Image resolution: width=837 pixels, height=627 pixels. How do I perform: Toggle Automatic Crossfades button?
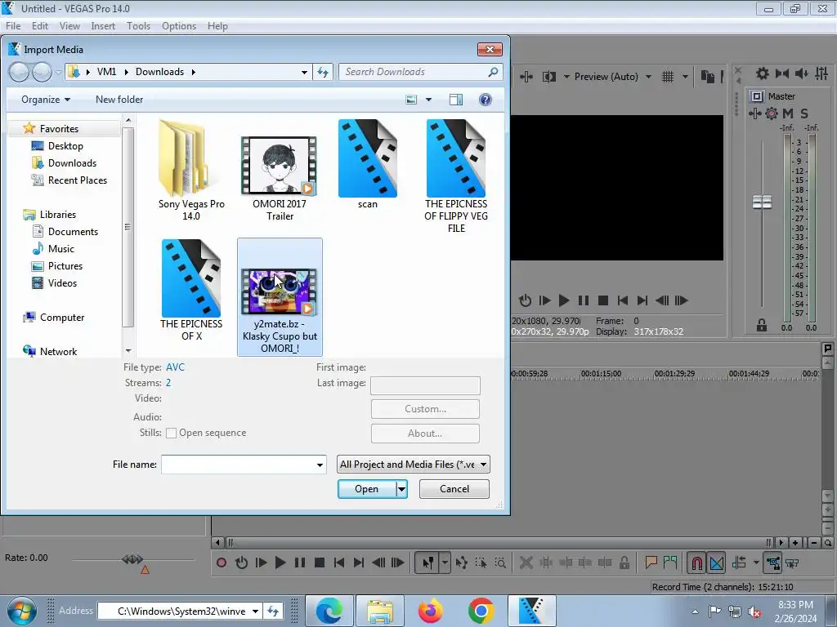(717, 563)
